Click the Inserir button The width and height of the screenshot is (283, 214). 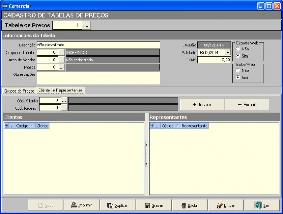(202, 104)
